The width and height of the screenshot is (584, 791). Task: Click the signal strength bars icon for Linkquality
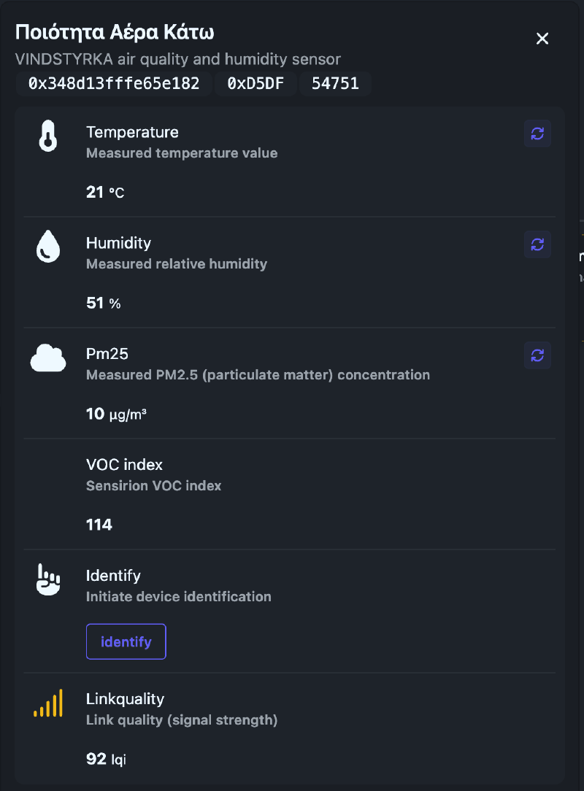tap(47, 703)
